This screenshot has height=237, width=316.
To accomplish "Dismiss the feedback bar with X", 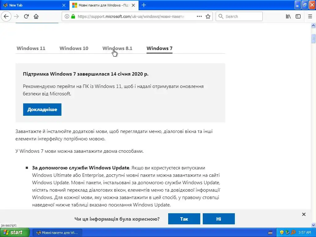I will click(x=304, y=214).
